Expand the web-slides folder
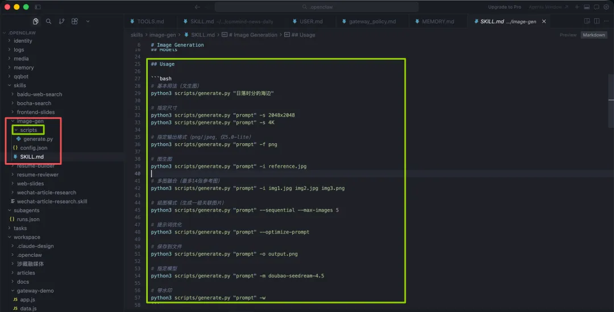Screen dimensions: 614x312 coord(30,184)
